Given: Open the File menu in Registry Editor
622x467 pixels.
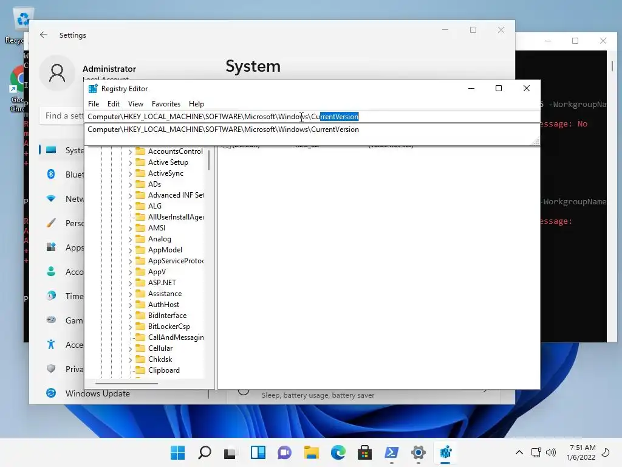Looking at the screenshot, I should tap(94, 103).
